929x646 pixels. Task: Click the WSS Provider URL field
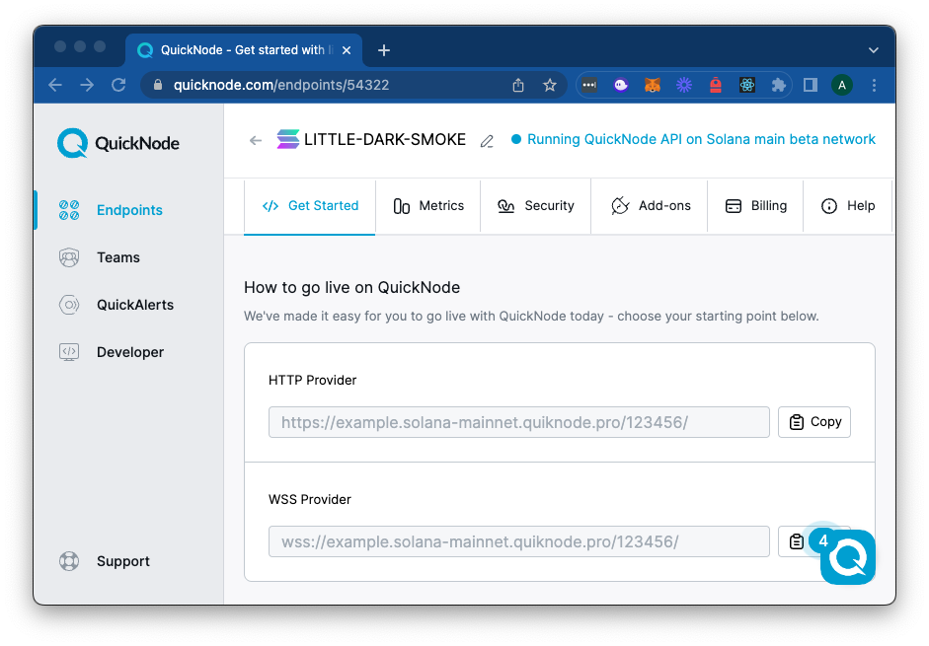pyautogui.click(x=518, y=541)
